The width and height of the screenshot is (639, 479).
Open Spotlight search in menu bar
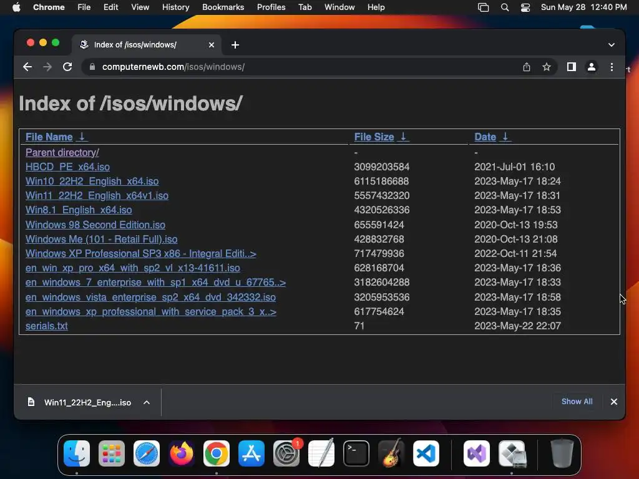pyautogui.click(x=504, y=7)
